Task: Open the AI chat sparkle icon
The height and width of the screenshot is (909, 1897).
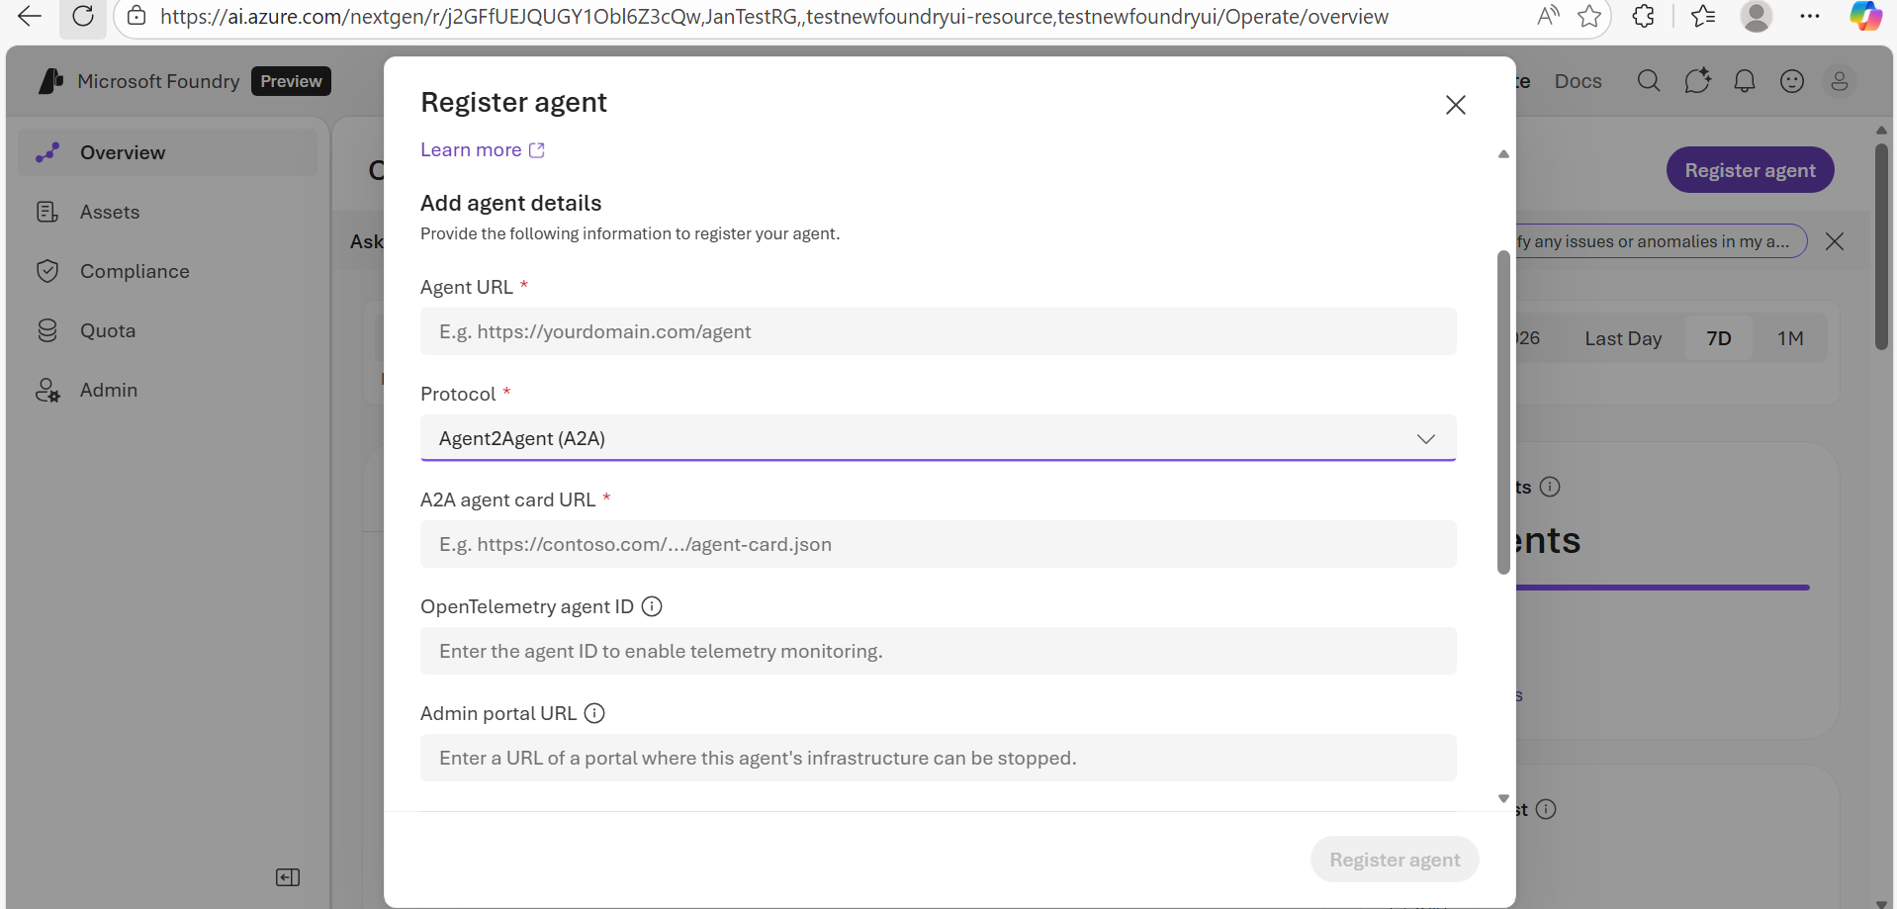Action: pyautogui.click(x=1697, y=81)
